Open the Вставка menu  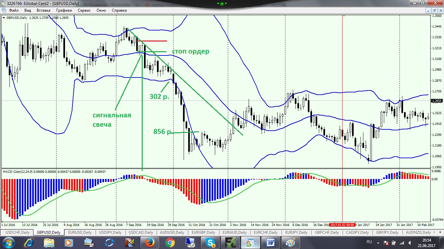tap(44, 10)
